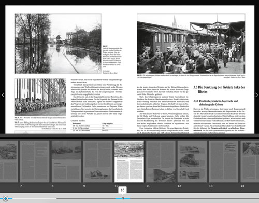Go to the previous page with left arrow
The width and height of the screenshot is (259, 203).
coord(3,95)
